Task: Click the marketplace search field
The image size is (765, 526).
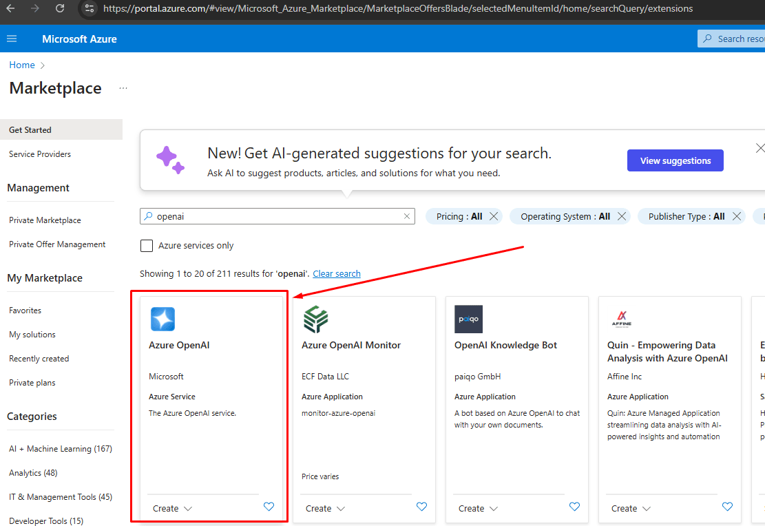Action: [277, 216]
